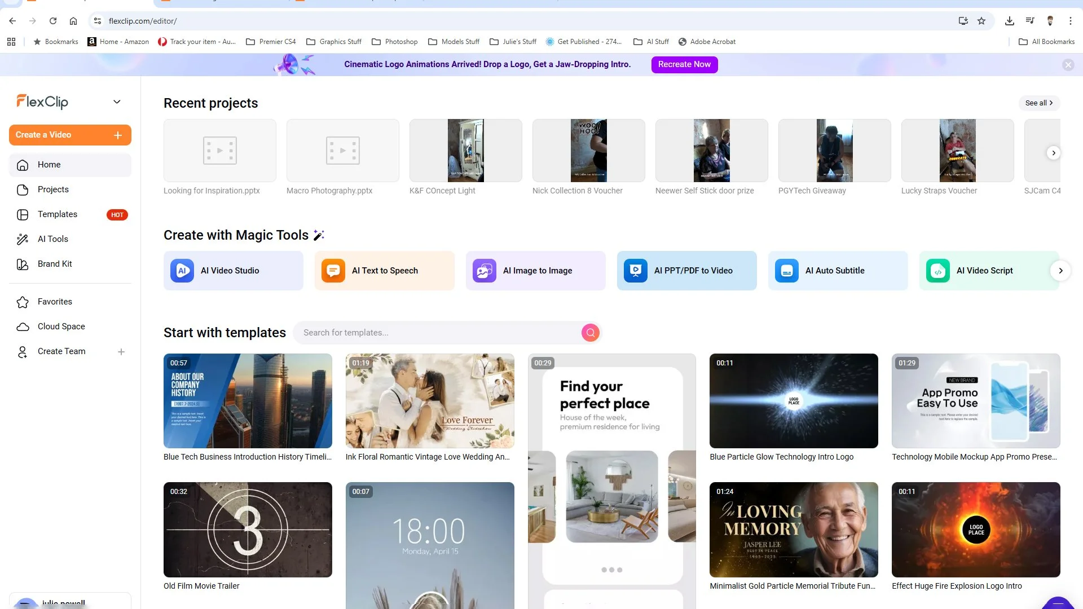The height and width of the screenshot is (609, 1083).
Task: Open AI PPT/PDF to Video converter
Action: pos(686,270)
